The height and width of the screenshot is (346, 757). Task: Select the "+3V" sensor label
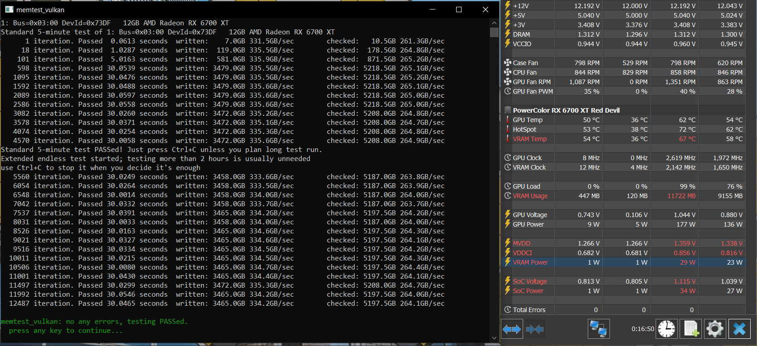click(x=519, y=25)
